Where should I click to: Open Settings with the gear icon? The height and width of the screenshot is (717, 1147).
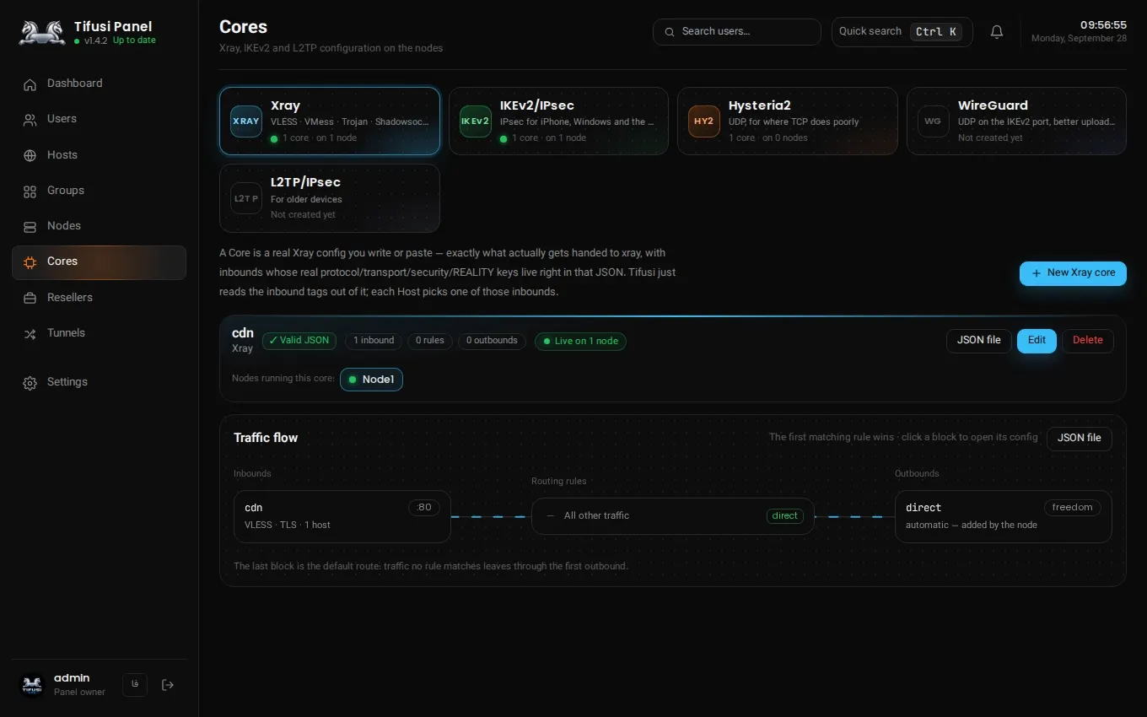coord(30,383)
